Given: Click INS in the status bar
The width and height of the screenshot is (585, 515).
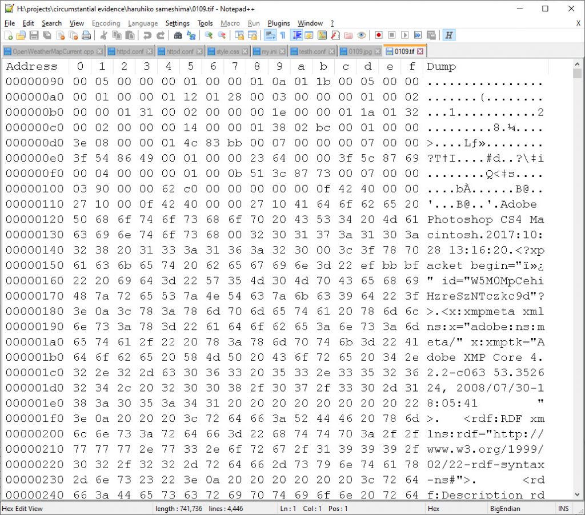Looking at the screenshot, I should pos(563,508).
